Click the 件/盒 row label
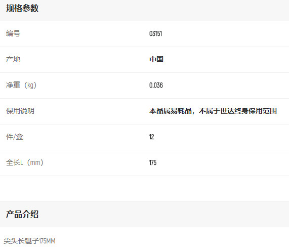The image size is (289, 252). point(15,137)
